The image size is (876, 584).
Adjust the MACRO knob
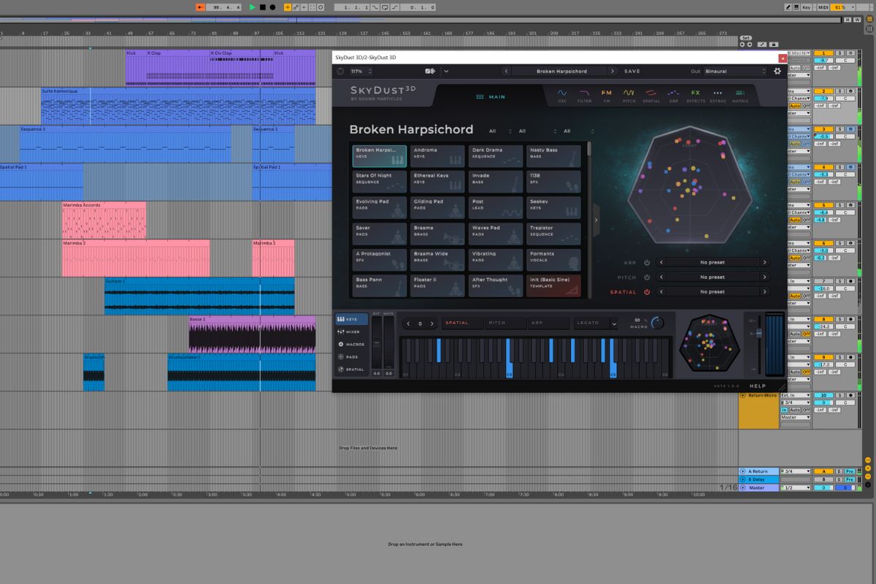[x=657, y=322]
